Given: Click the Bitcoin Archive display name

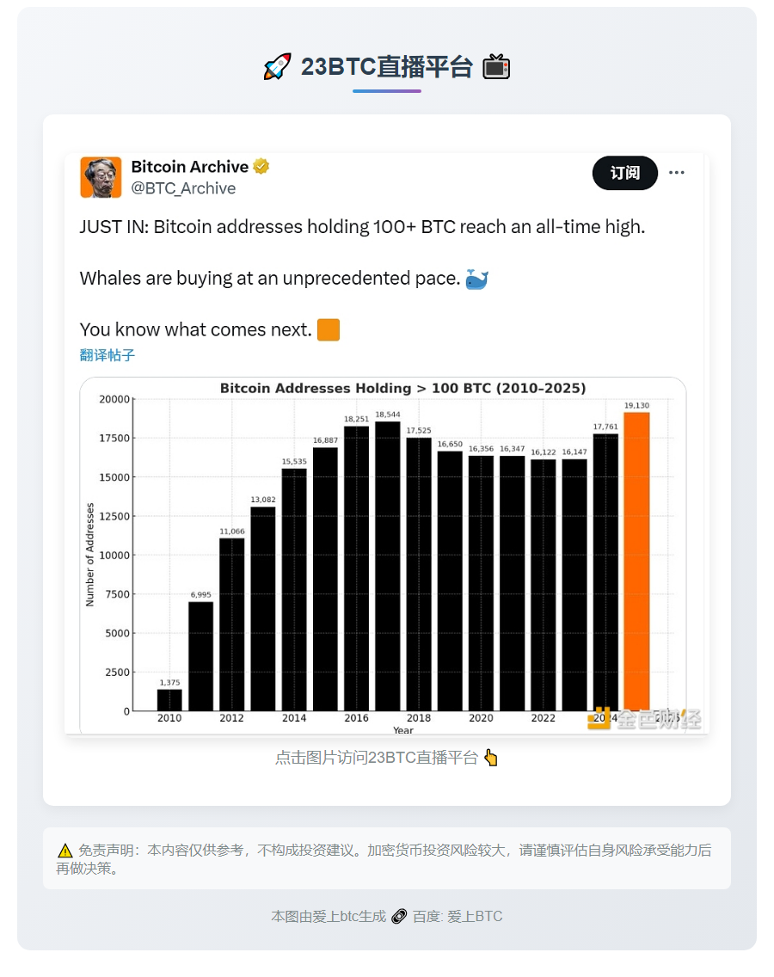Looking at the screenshot, I should pyautogui.click(x=189, y=166).
